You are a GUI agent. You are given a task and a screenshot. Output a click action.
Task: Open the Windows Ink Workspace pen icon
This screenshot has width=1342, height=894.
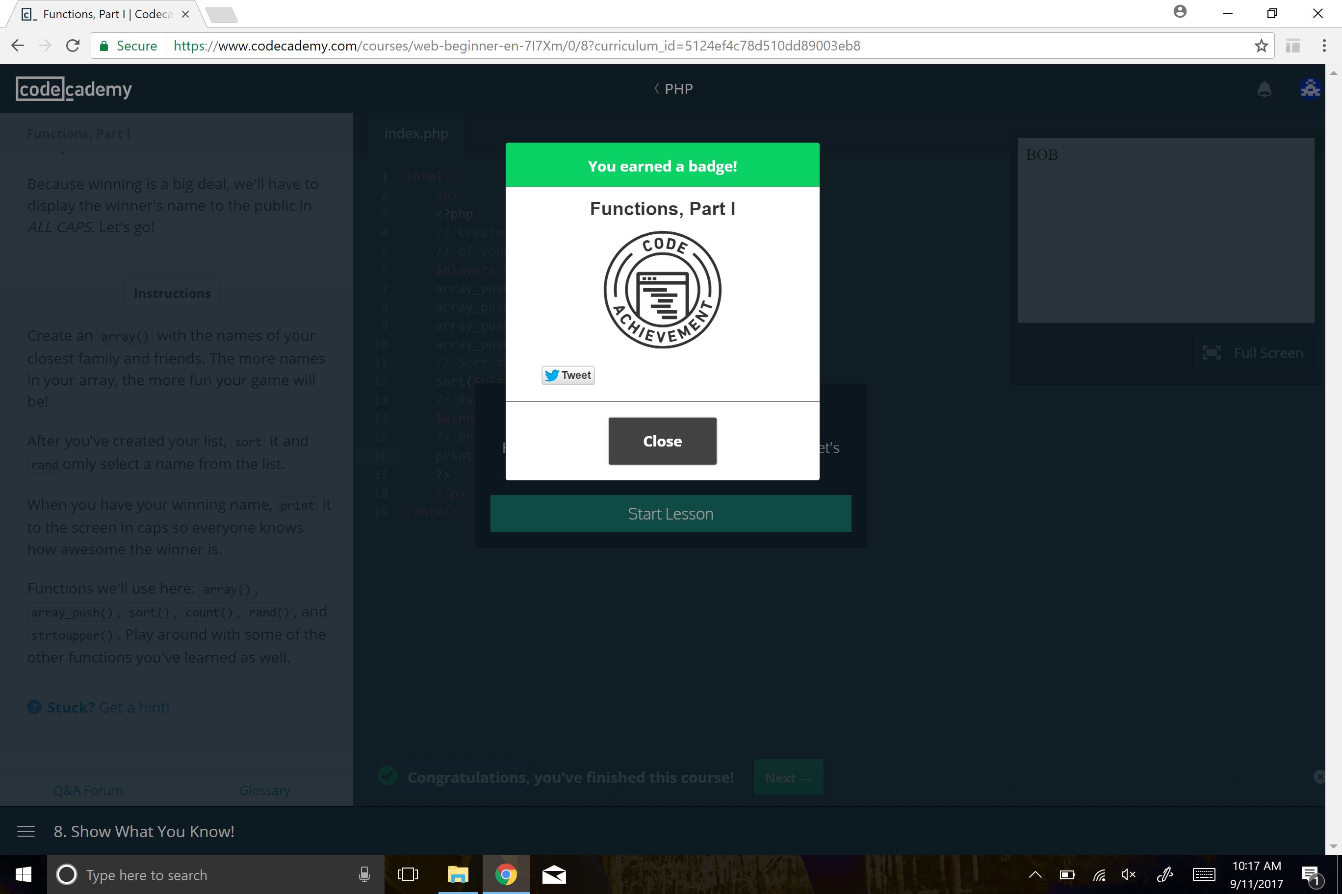point(1164,874)
